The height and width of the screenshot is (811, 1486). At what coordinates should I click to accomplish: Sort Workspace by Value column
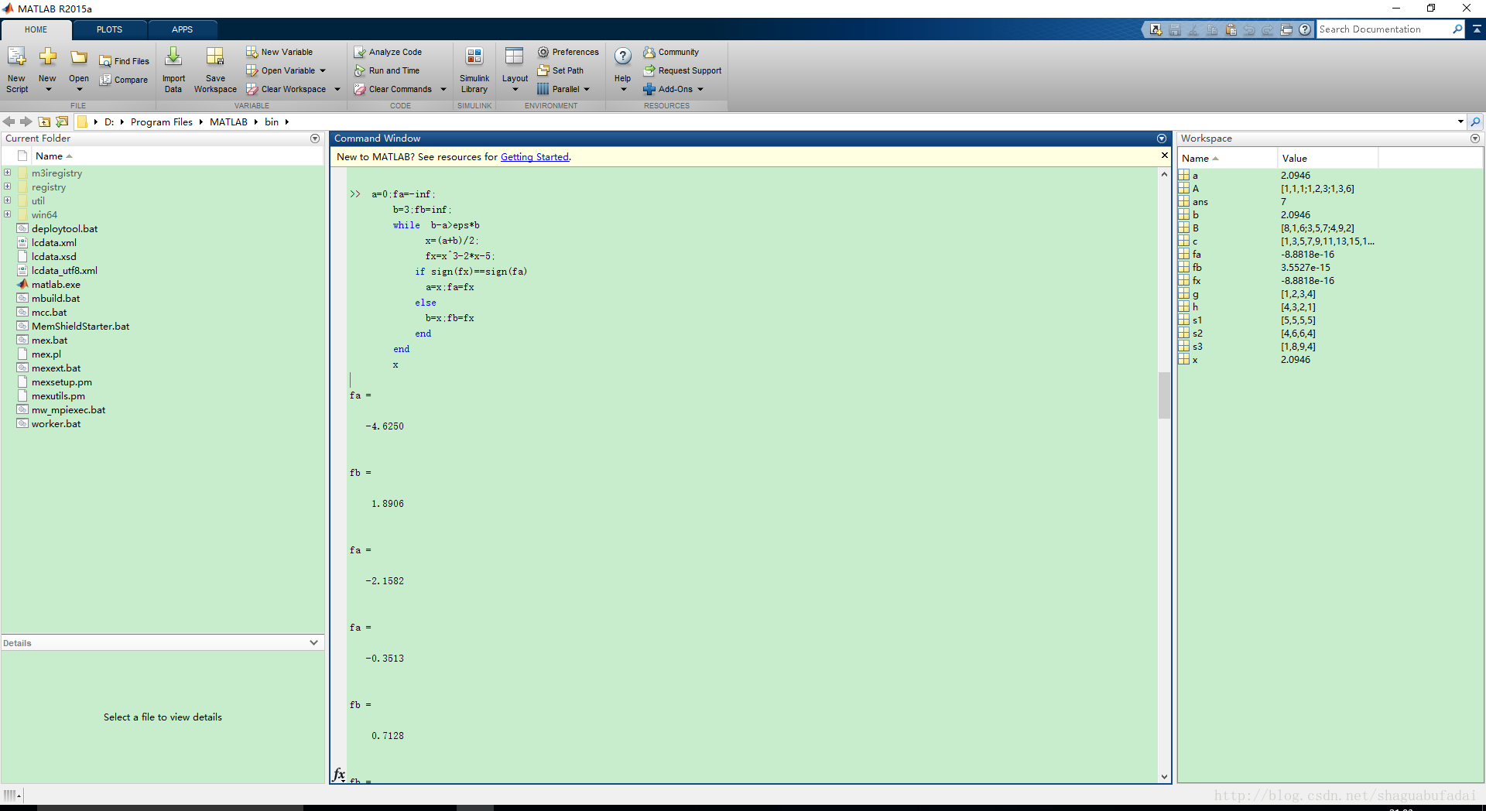[1327, 158]
